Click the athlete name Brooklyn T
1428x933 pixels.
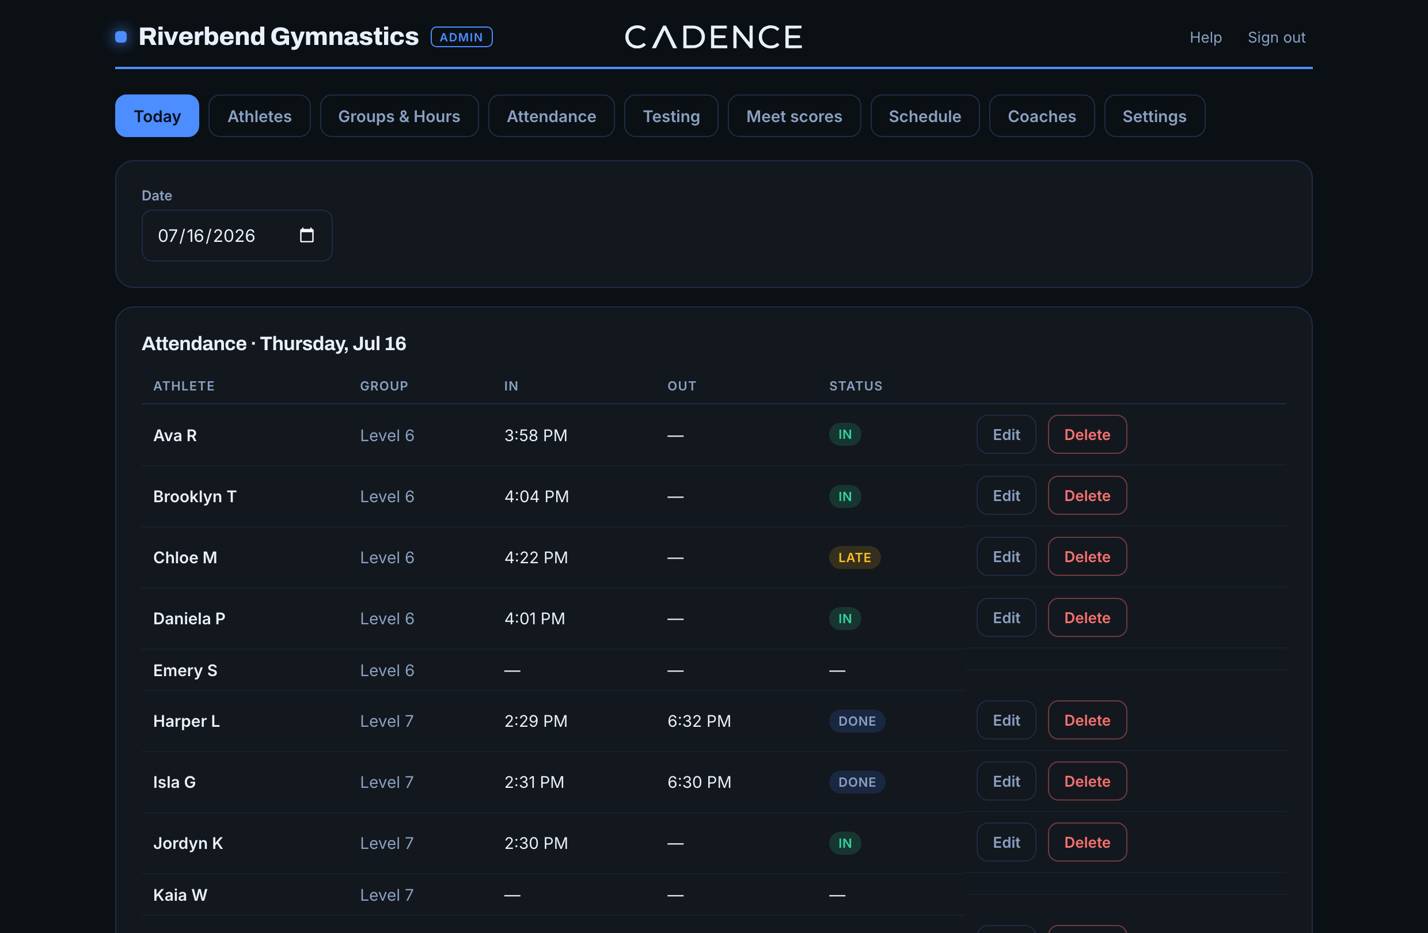[x=195, y=496]
